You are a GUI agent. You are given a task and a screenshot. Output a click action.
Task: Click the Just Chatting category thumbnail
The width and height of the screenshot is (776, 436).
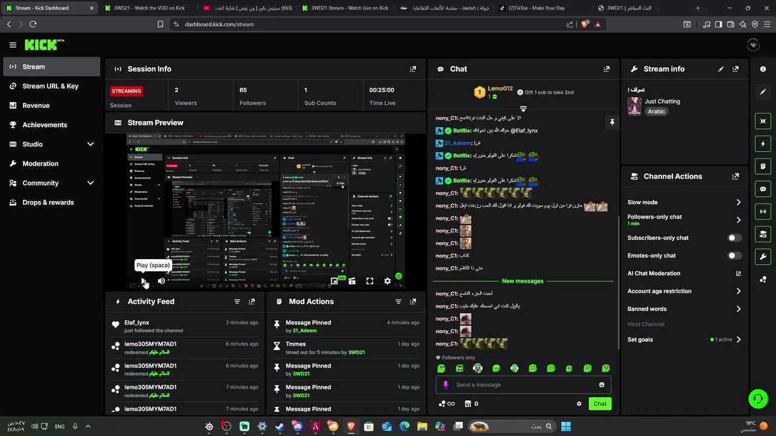635,106
